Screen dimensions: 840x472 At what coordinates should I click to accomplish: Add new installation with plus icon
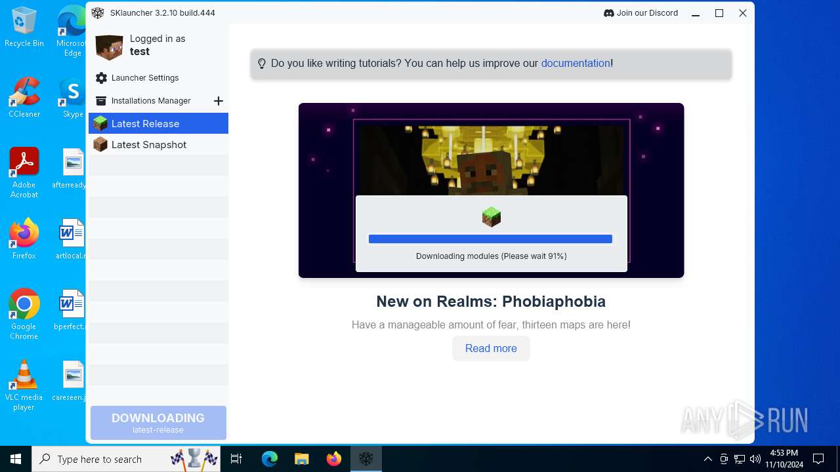tap(219, 101)
